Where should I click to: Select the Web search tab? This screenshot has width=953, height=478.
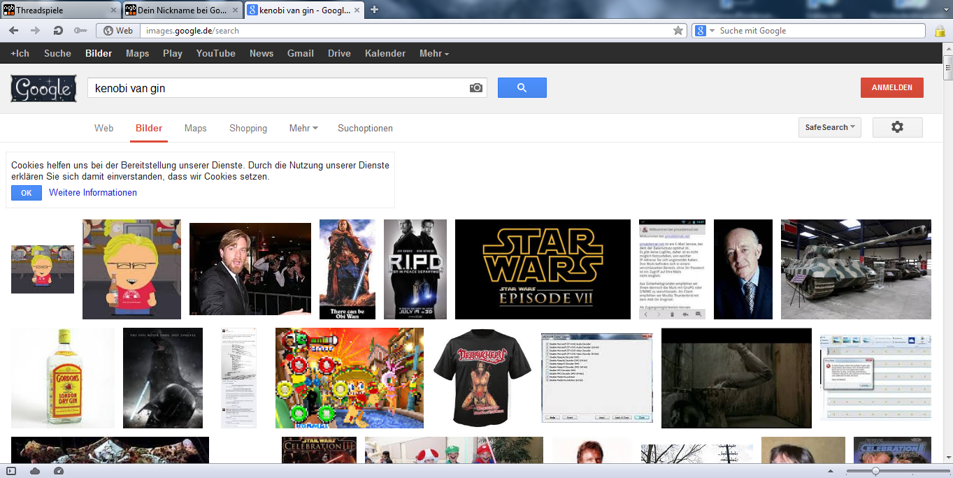[x=104, y=128]
